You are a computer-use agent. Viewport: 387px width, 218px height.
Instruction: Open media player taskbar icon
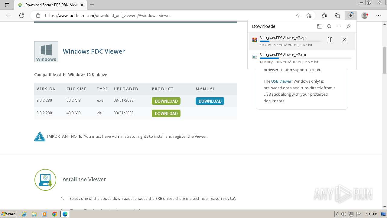click(x=44, y=214)
